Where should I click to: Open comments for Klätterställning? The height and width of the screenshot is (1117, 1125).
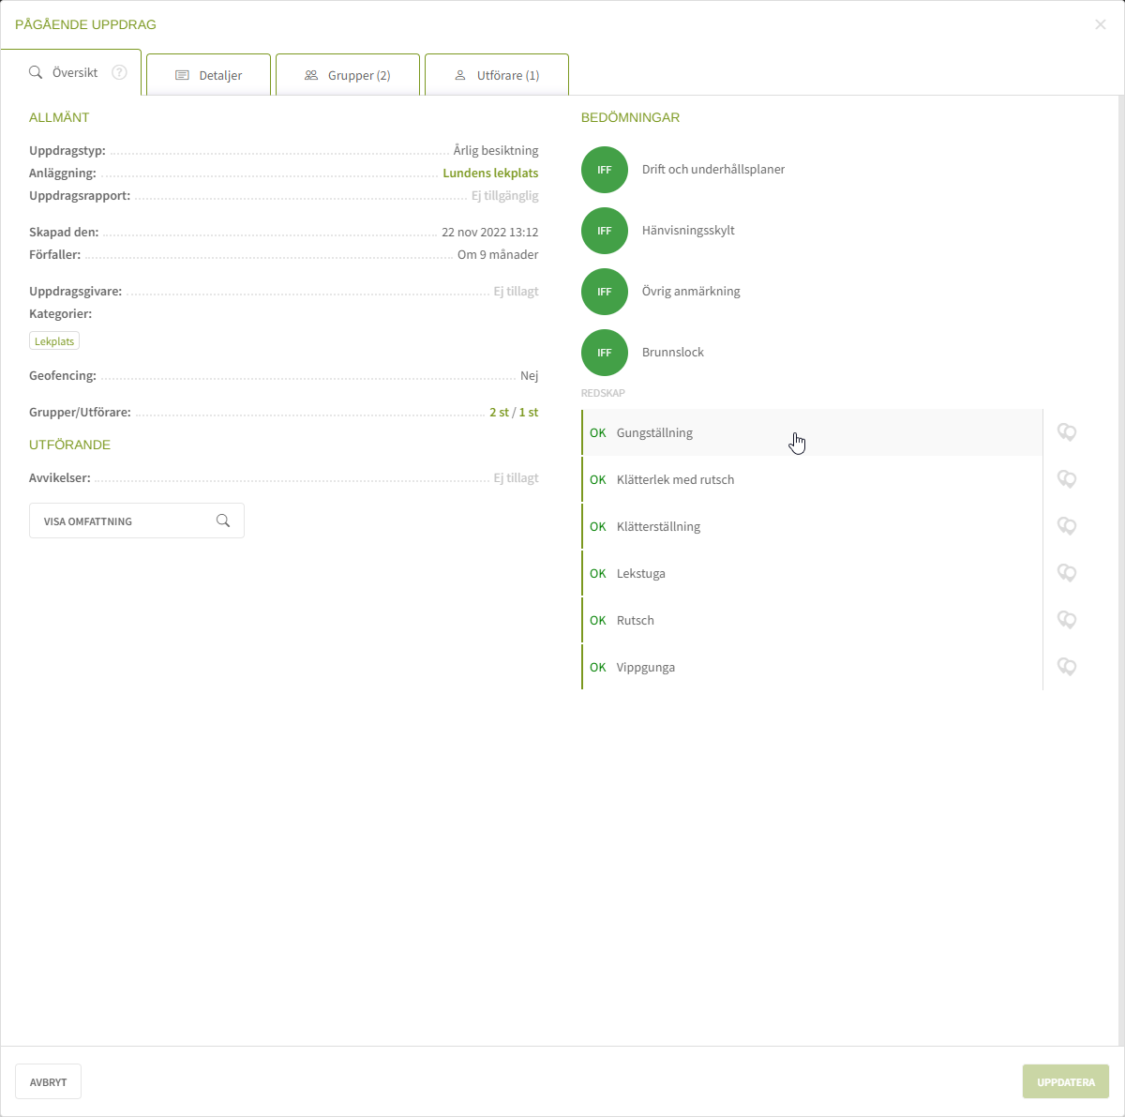point(1067,526)
